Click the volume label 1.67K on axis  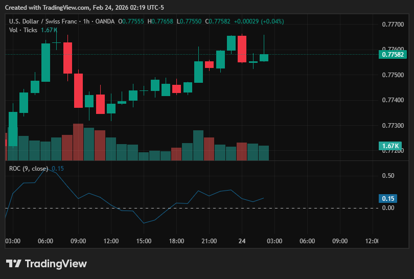click(x=390, y=146)
